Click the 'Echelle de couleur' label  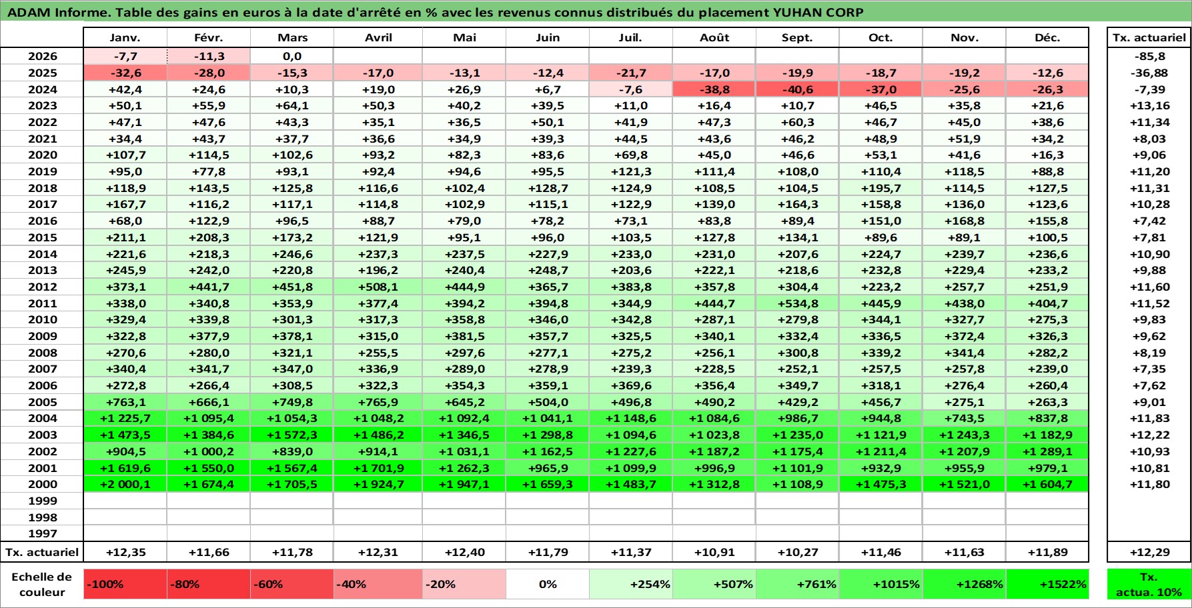pyautogui.click(x=42, y=584)
